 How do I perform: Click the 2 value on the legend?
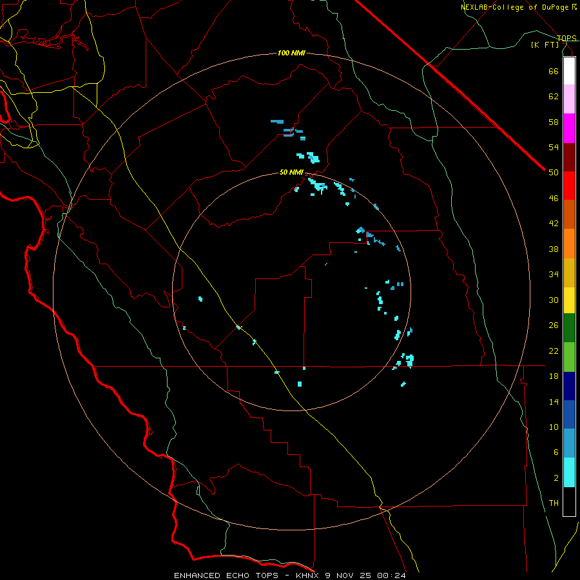tap(556, 478)
